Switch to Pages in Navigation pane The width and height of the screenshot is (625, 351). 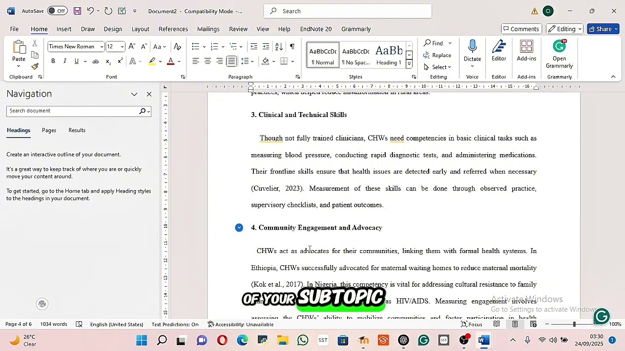coord(49,130)
